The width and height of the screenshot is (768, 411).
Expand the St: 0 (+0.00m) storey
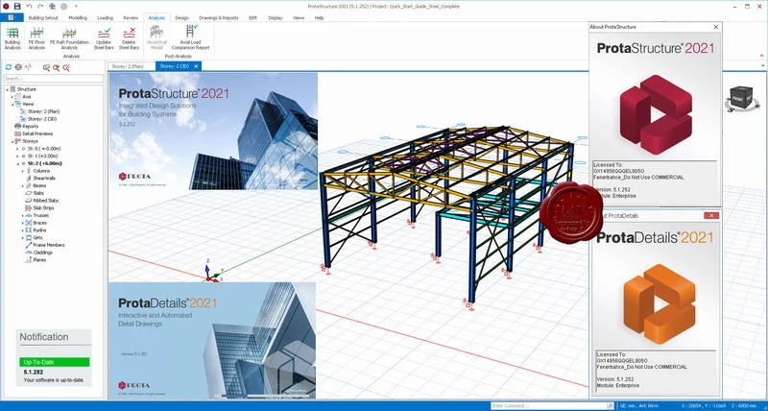tap(17, 149)
